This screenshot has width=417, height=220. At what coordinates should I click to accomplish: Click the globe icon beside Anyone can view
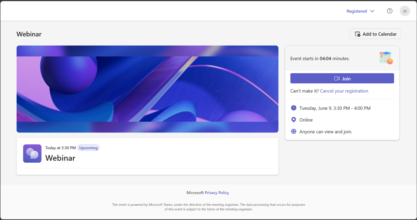pyautogui.click(x=294, y=131)
